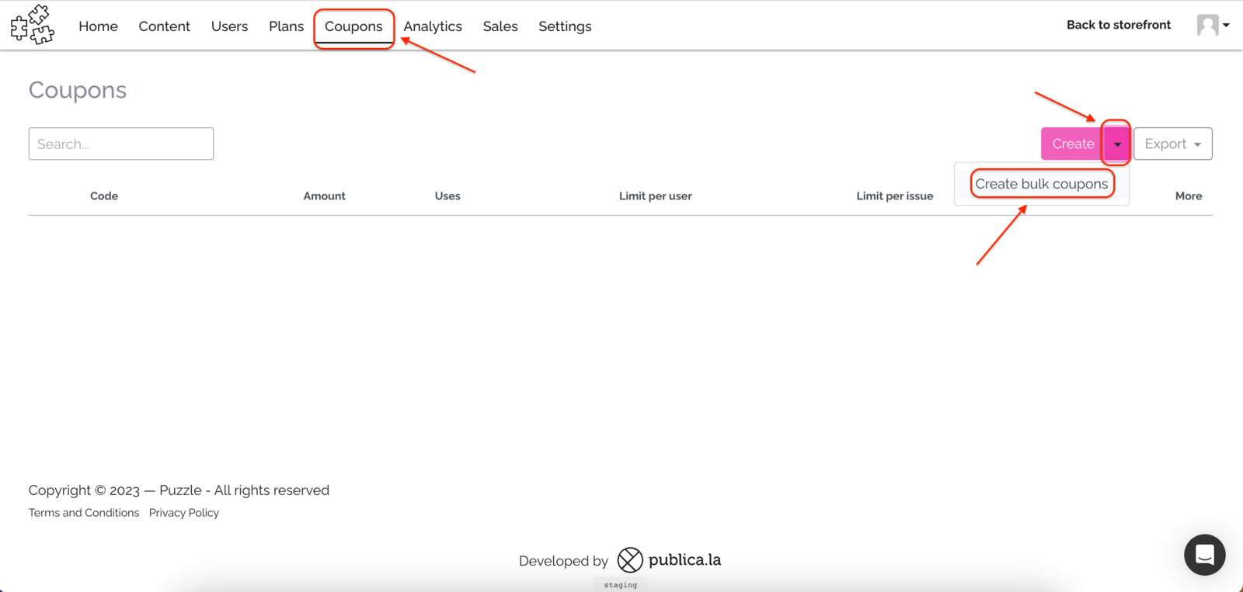Open the chat support bubble icon

(1204, 554)
